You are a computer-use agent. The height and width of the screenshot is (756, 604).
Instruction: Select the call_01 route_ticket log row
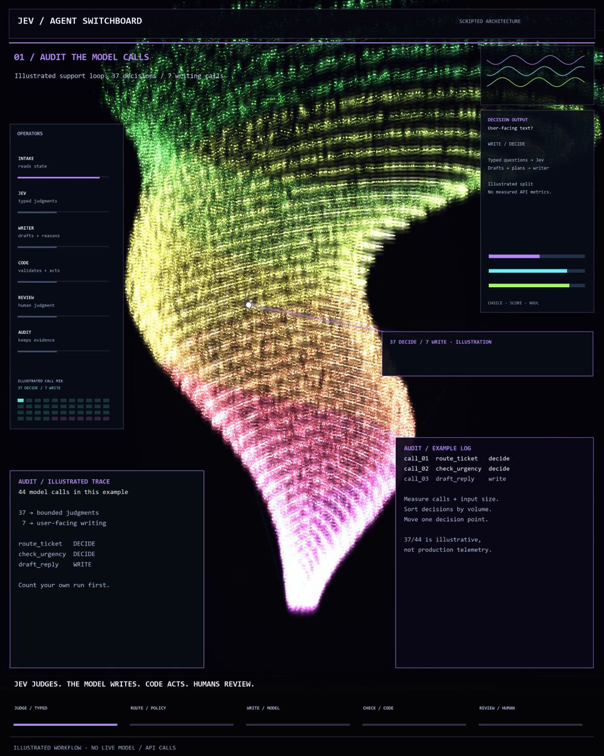click(x=457, y=459)
